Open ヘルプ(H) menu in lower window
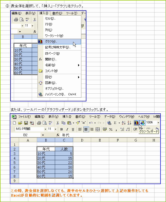166x202 pixels. tap(144, 117)
